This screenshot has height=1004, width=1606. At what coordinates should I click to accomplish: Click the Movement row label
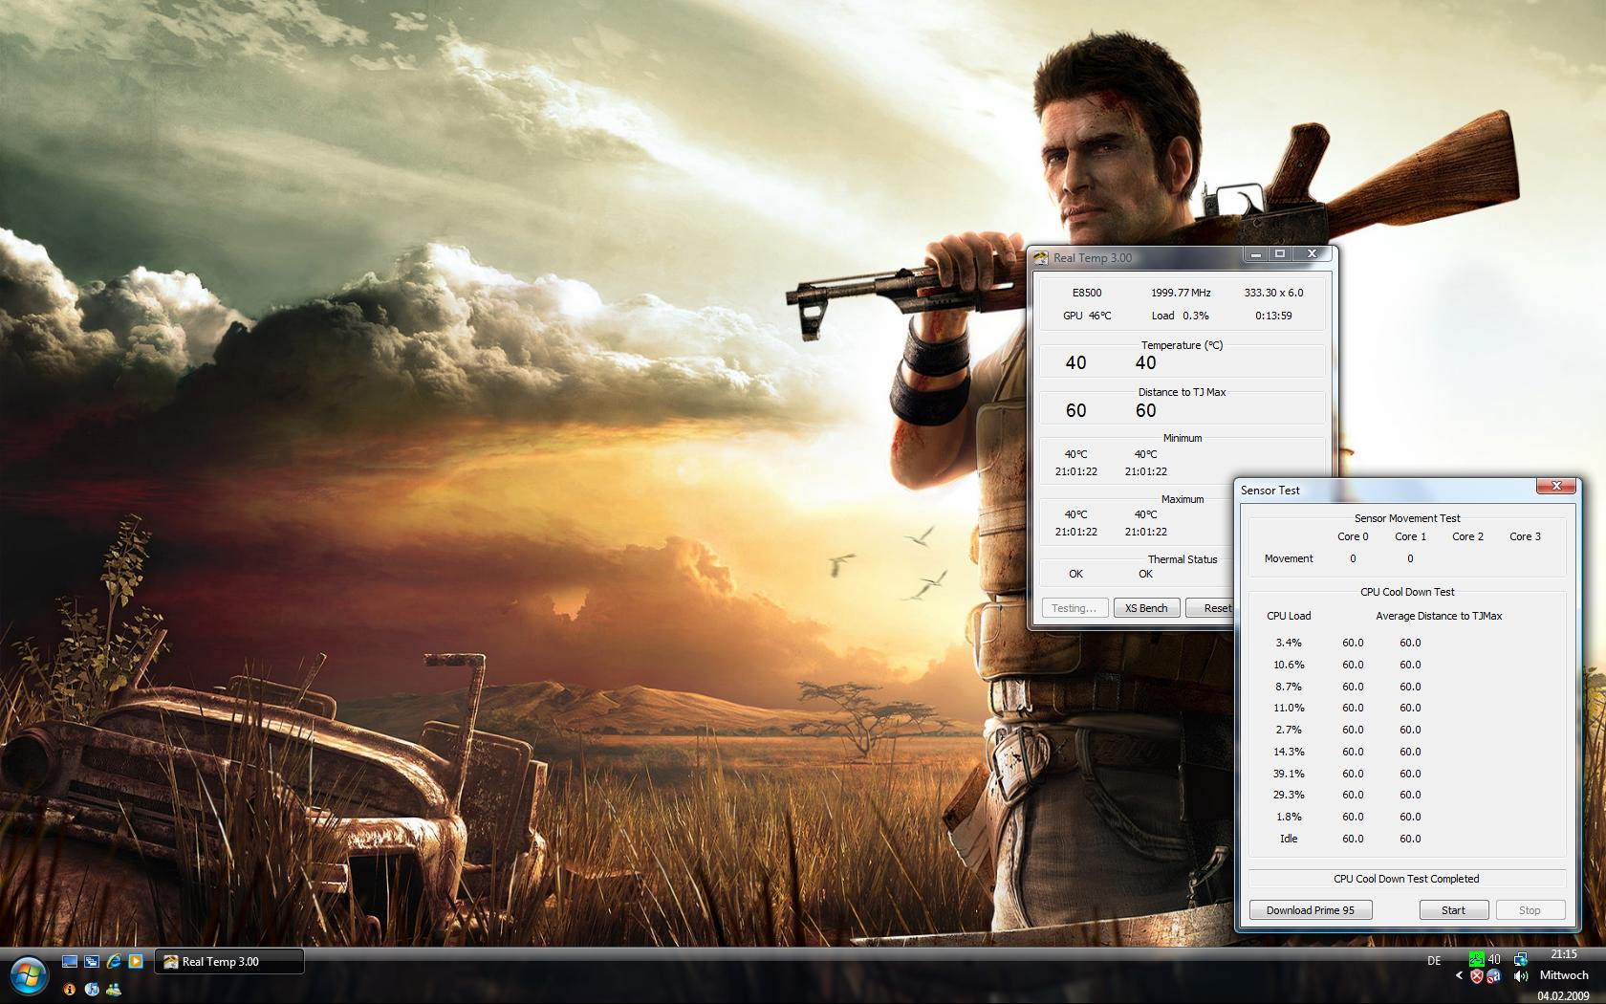(x=1289, y=558)
